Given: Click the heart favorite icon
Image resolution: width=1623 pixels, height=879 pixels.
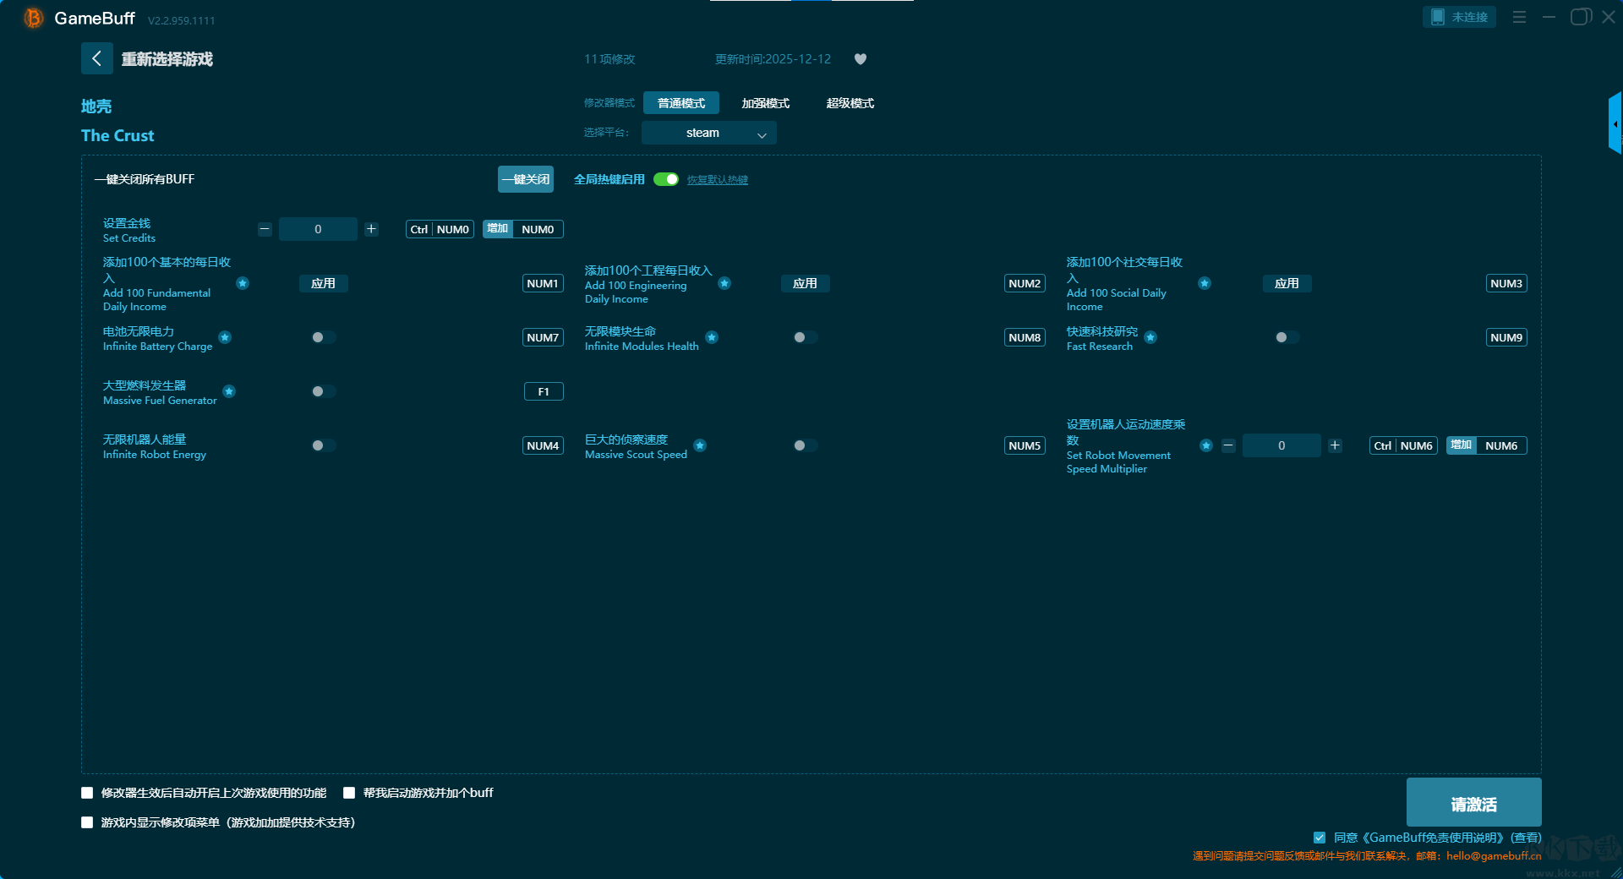Looking at the screenshot, I should pos(861,59).
